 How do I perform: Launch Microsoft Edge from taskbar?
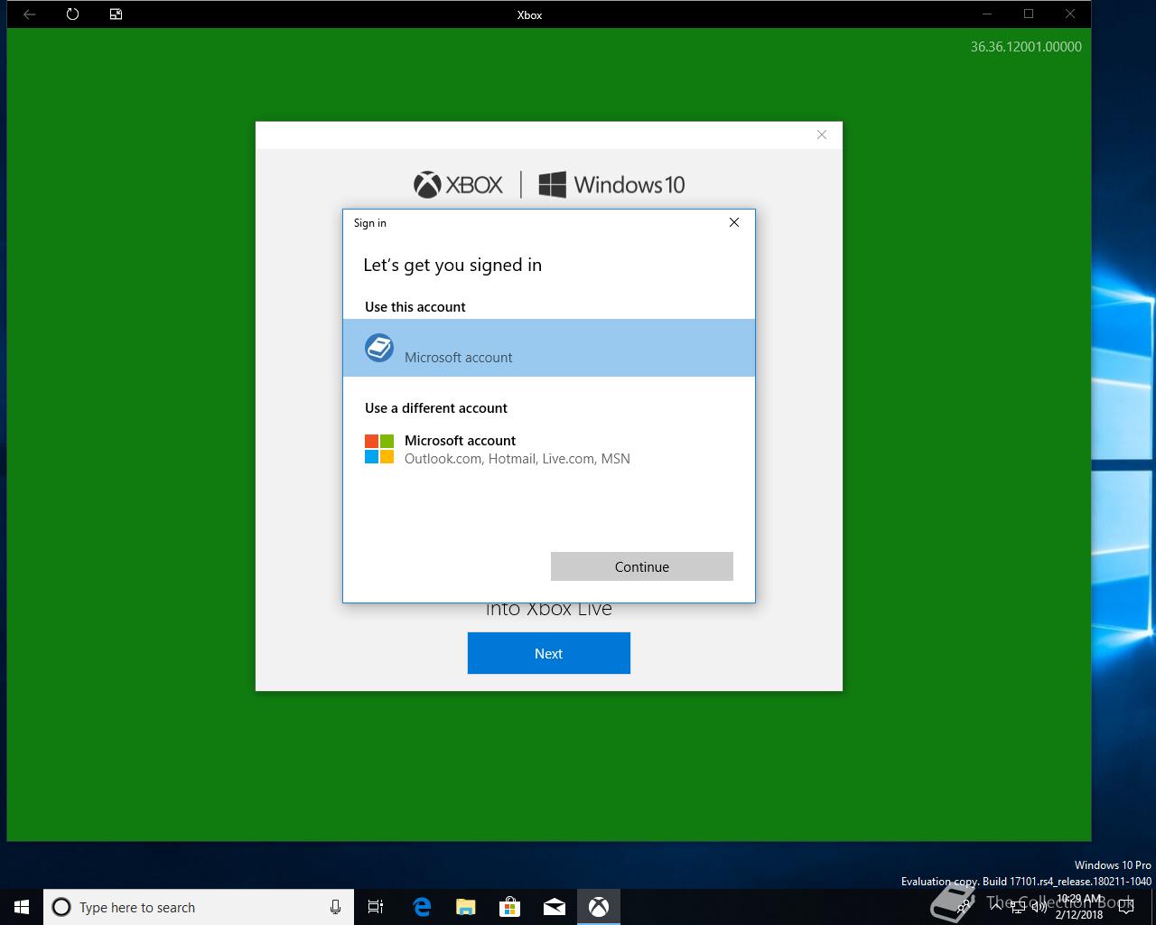coord(422,907)
